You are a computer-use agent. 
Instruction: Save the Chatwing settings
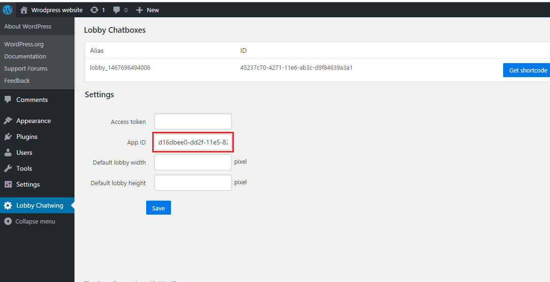pos(158,208)
